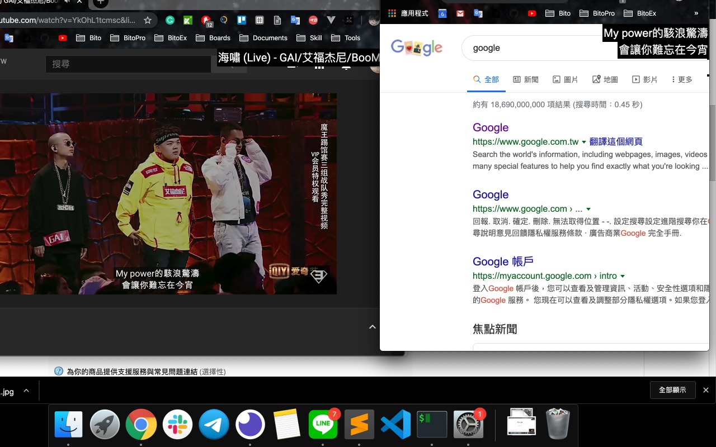This screenshot has width=716, height=447.
Task: Open Terminal from the Dock
Action: [x=432, y=424]
